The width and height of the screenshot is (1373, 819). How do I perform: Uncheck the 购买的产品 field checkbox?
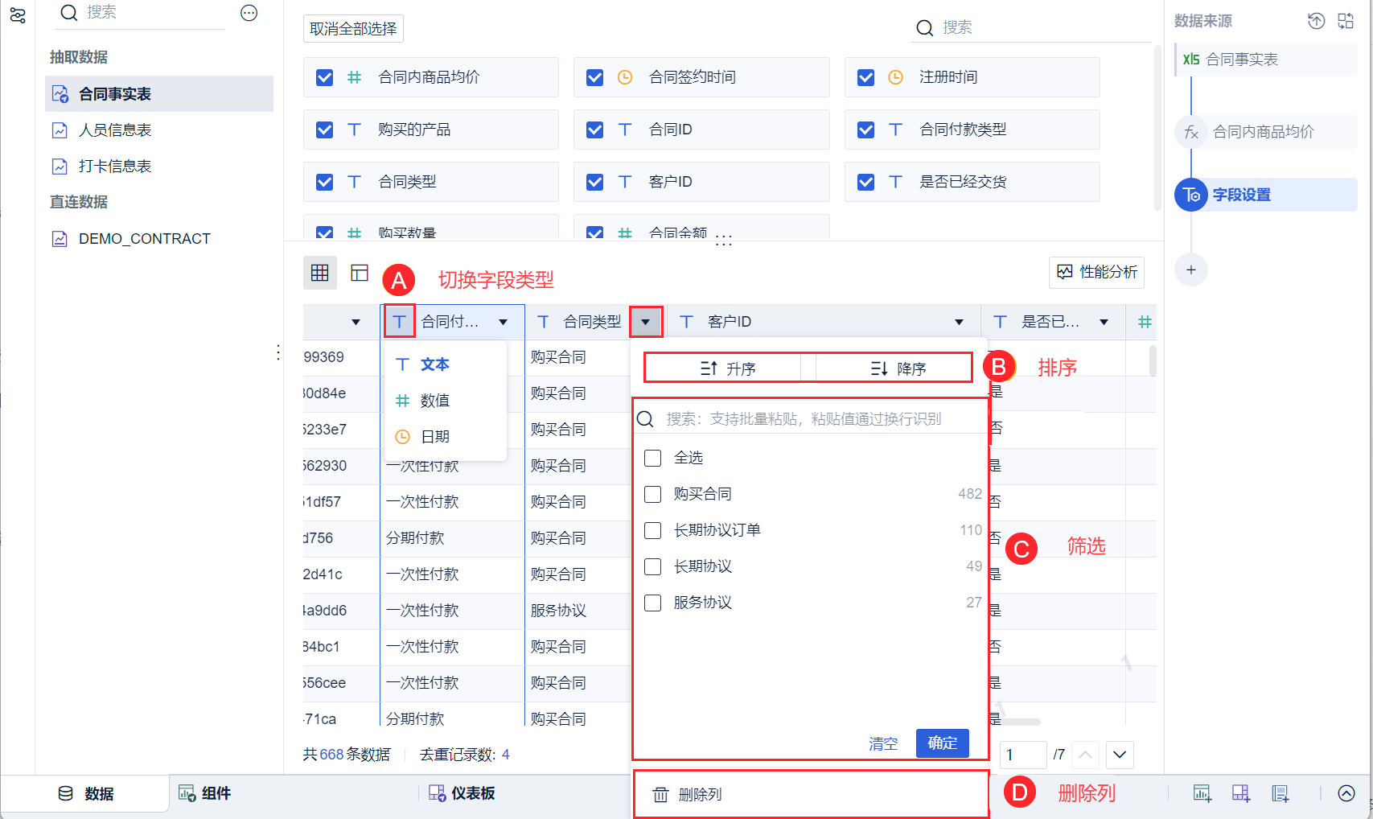[x=325, y=130]
